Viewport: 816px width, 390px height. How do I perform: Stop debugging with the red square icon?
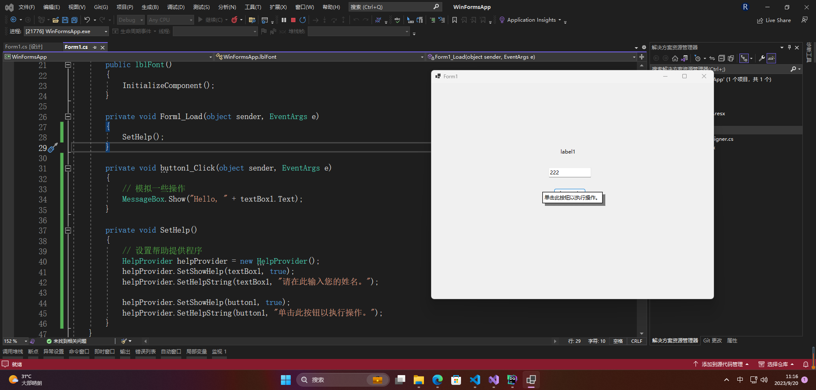[293, 20]
